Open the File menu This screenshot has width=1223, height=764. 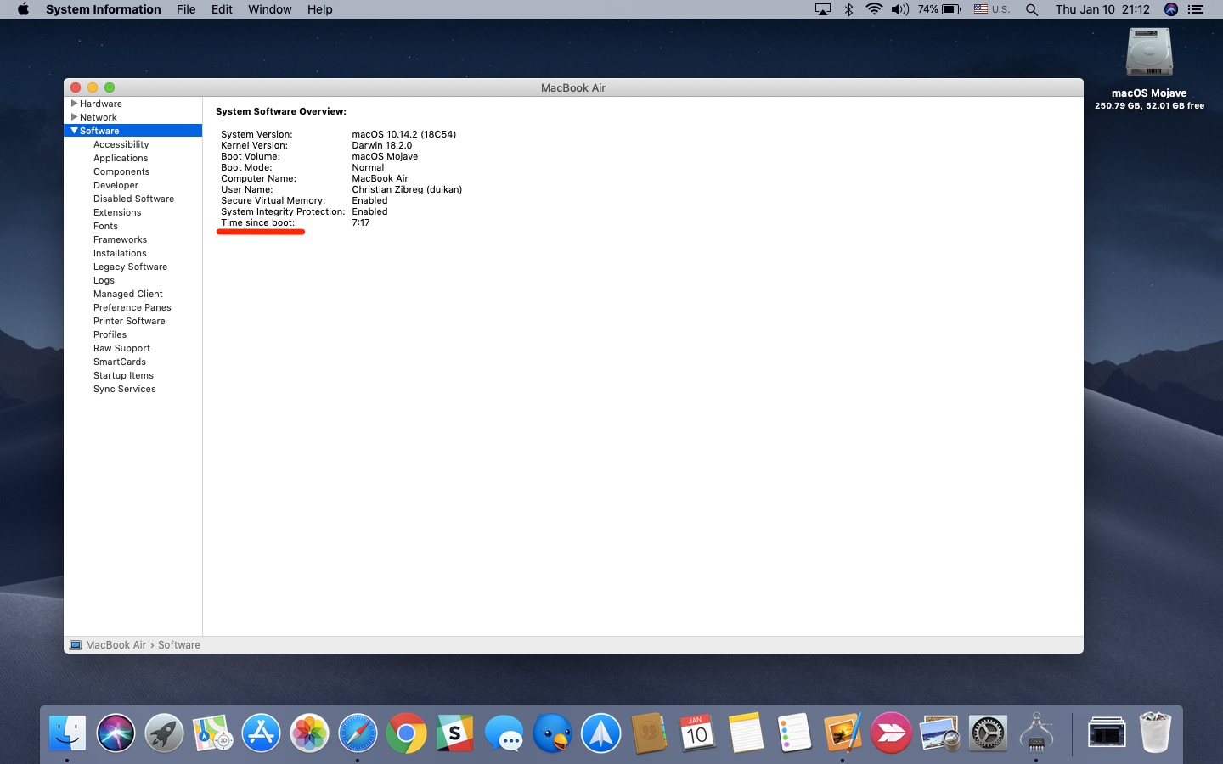pos(186,9)
